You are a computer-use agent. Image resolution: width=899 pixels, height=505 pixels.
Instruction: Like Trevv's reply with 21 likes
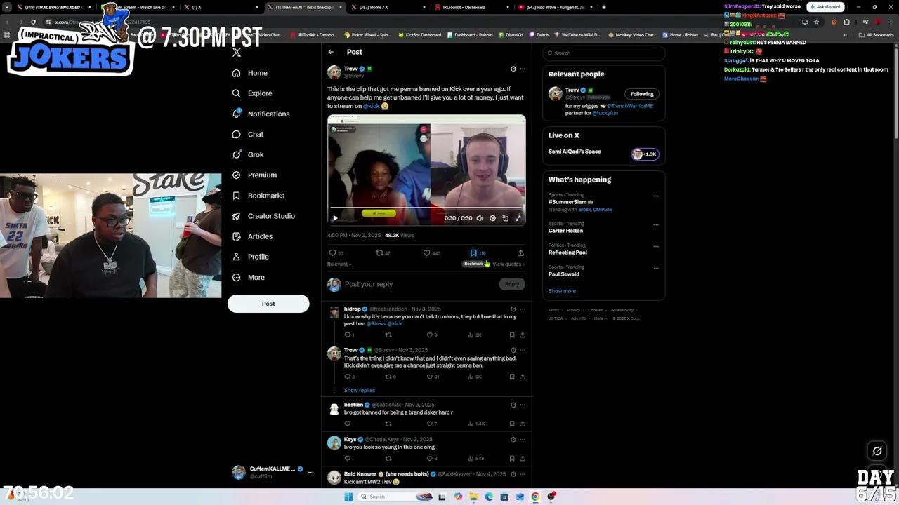(x=433, y=377)
